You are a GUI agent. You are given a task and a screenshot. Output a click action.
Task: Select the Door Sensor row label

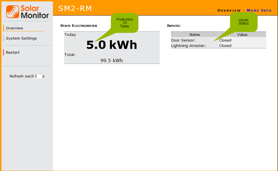coord(183,40)
